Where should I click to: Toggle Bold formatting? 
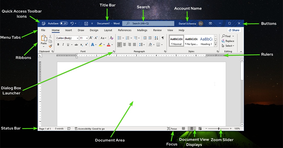pyautogui.click(x=58, y=44)
